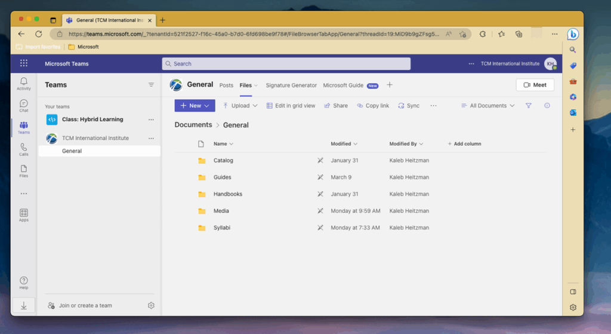Open the All Documents view dropdown

pyautogui.click(x=487, y=106)
